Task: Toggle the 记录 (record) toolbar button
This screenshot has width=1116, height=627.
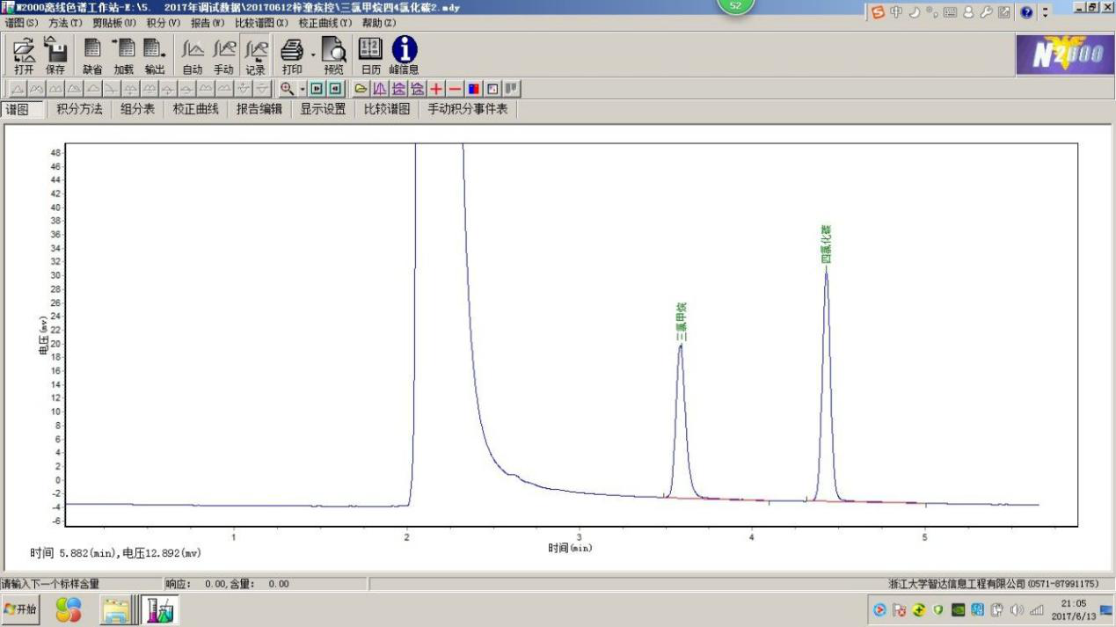Action: 255,55
